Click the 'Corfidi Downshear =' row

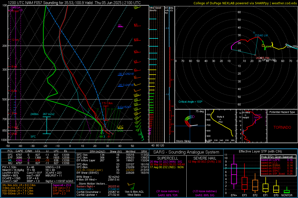98,192
